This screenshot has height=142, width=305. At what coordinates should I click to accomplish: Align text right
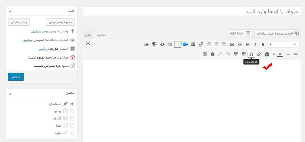tap(209, 45)
